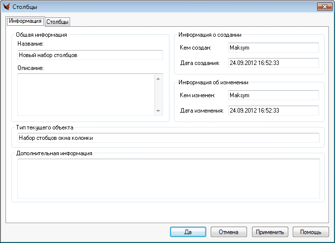Click the Дата изменения field

[x=272, y=110]
